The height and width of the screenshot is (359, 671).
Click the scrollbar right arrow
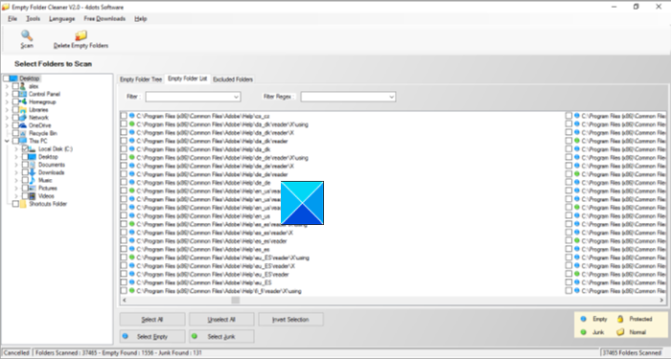pyautogui.click(x=662, y=300)
